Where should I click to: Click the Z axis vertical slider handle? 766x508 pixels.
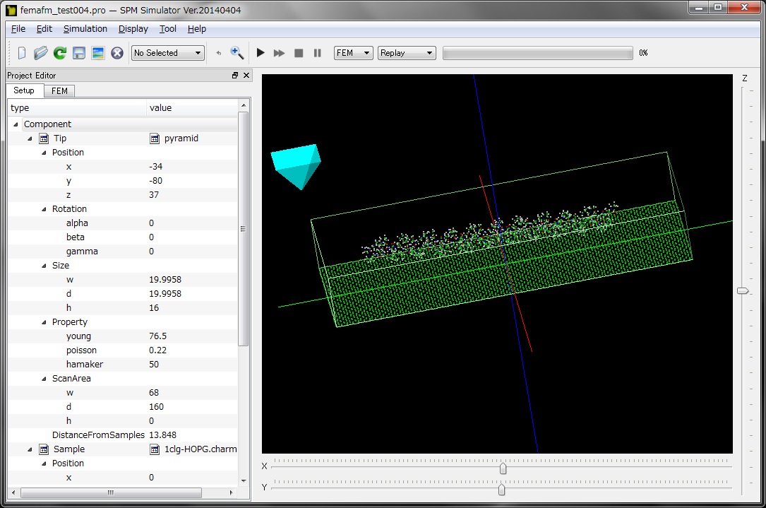[x=743, y=291]
